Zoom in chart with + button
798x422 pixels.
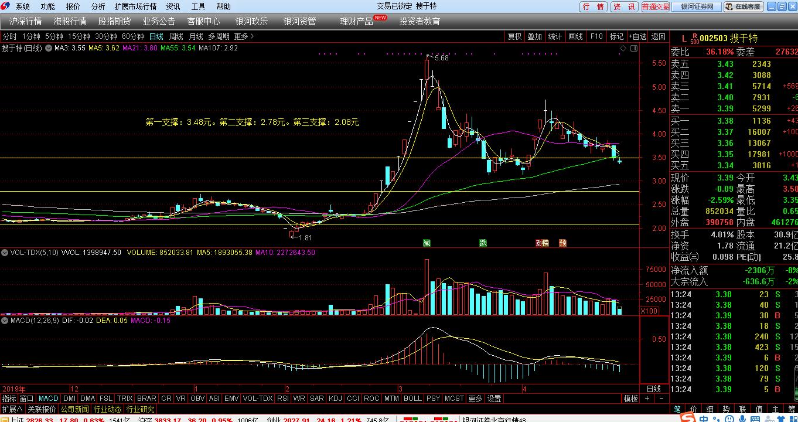click(x=647, y=399)
